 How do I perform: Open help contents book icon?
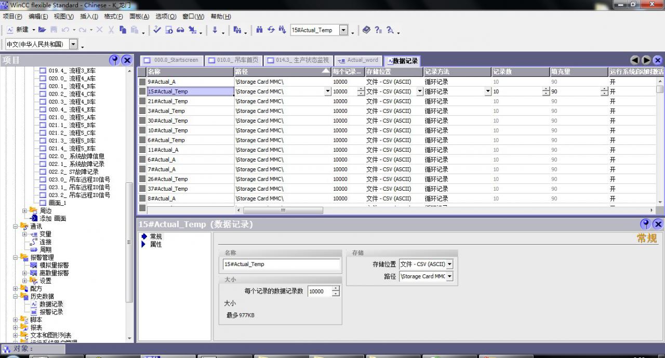[366, 30]
